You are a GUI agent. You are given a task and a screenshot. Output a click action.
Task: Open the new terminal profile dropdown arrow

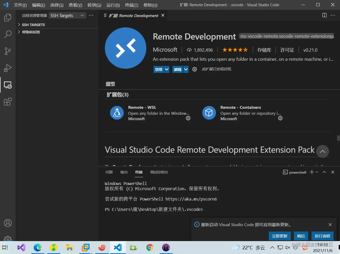click(x=317, y=172)
